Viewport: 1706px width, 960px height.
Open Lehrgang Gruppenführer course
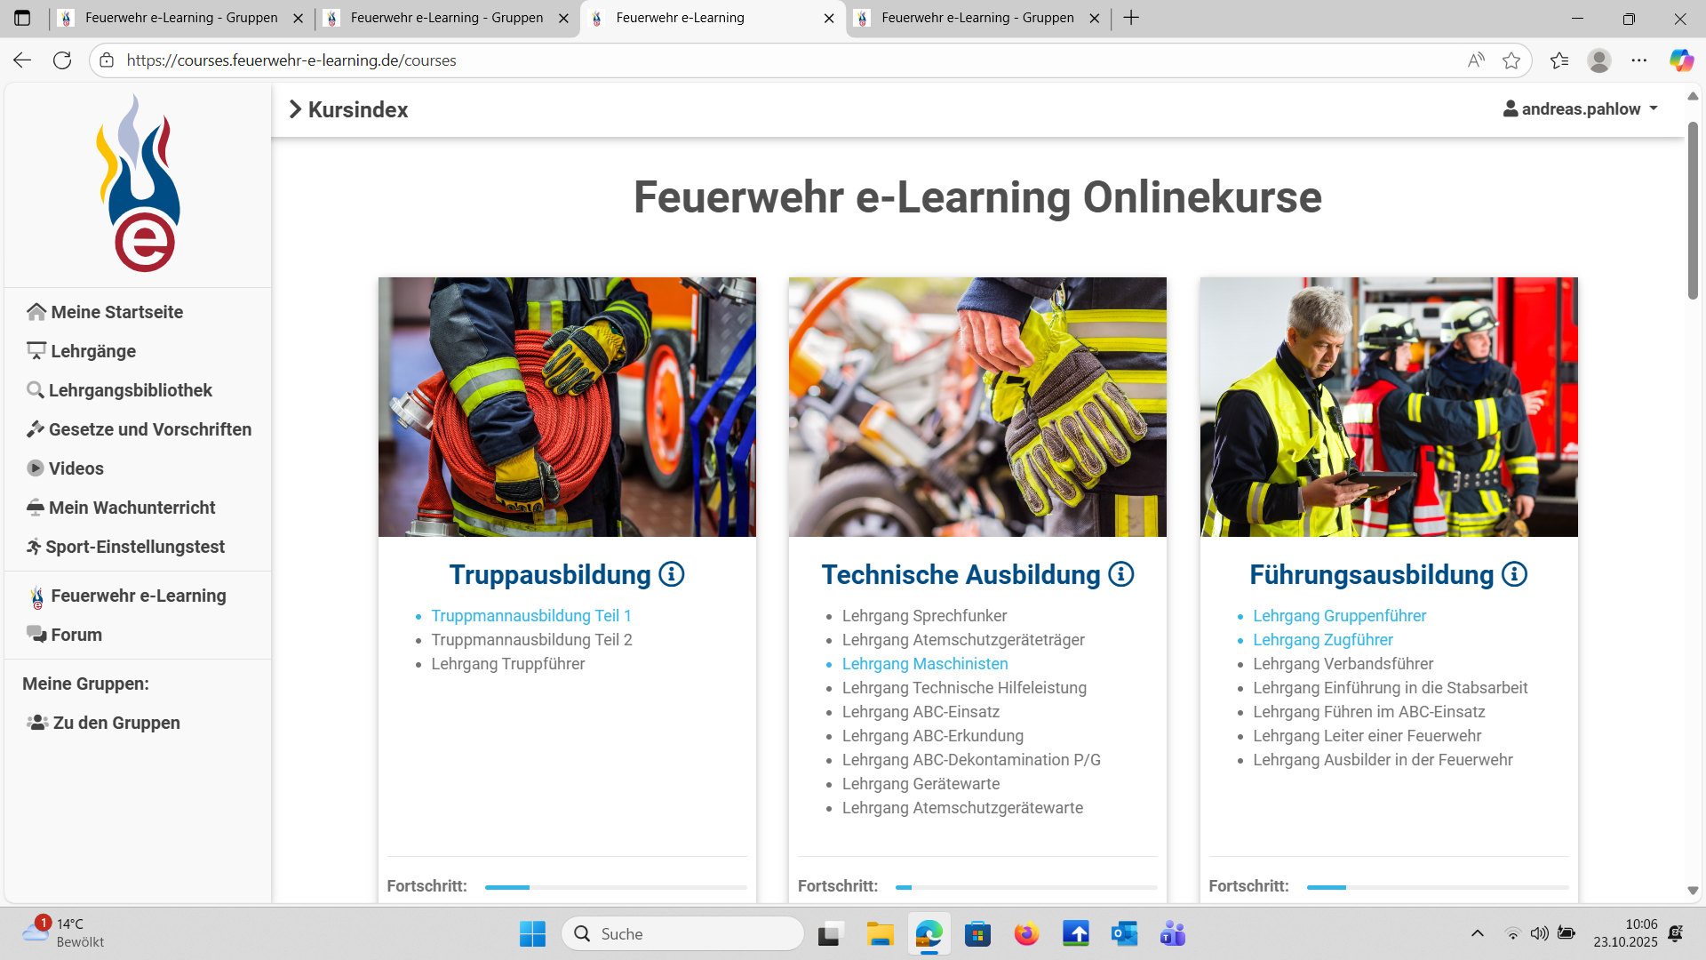click(1339, 615)
